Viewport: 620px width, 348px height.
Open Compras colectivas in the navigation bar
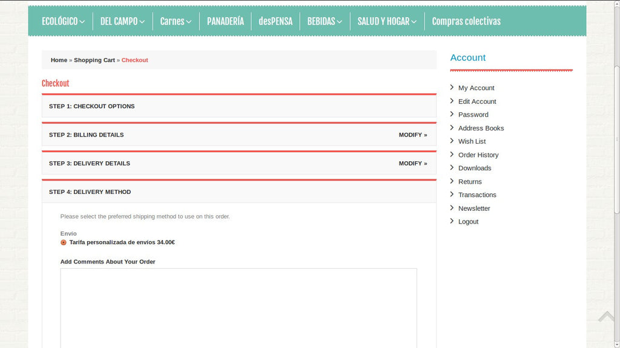(466, 21)
